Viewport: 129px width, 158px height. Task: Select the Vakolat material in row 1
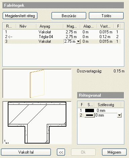45,32
